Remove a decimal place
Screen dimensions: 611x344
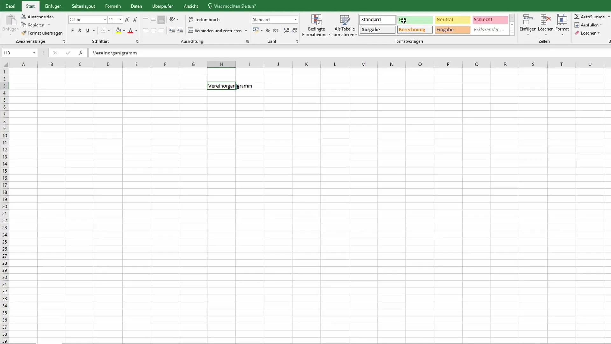(294, 31)
